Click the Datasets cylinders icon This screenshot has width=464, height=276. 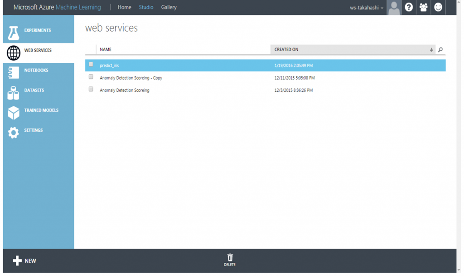coord(13,93)
